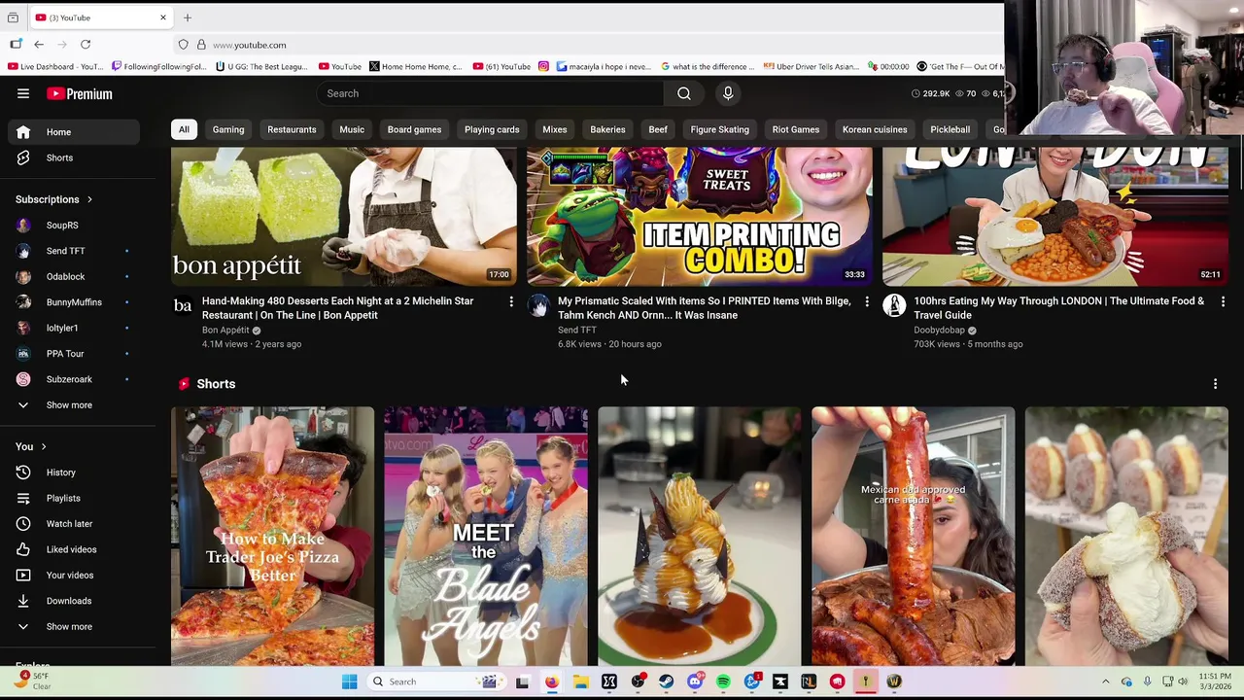
Task: Open the Item Printing Combo video thumbnail
Action: click(x=700, y=216)
